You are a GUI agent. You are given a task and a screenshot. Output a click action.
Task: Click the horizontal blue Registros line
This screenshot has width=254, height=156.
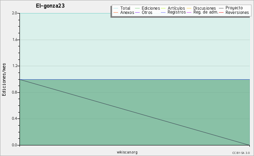pos(135,79)
